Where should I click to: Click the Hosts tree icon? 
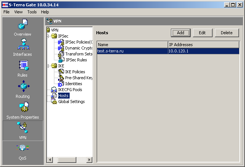[x=54, y=96]
